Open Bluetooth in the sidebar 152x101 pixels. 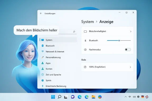coord(58,46)
